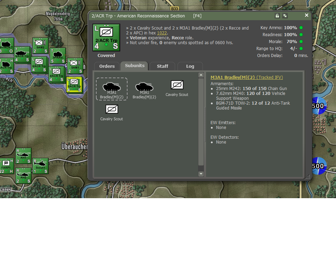Open M3A1 Bradley[M]{2} details link
This screenshot has height=267, width=336.
(x=233, y=78)
